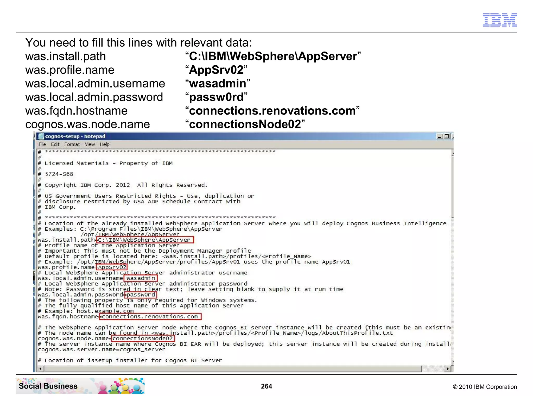
Task: Click the Social Business banner
Action: (80, 386)
